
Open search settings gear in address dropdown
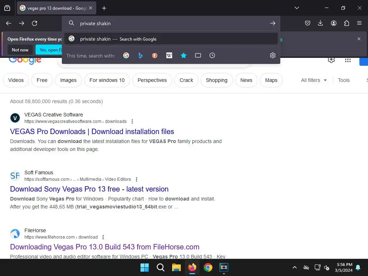click(272, 55)
